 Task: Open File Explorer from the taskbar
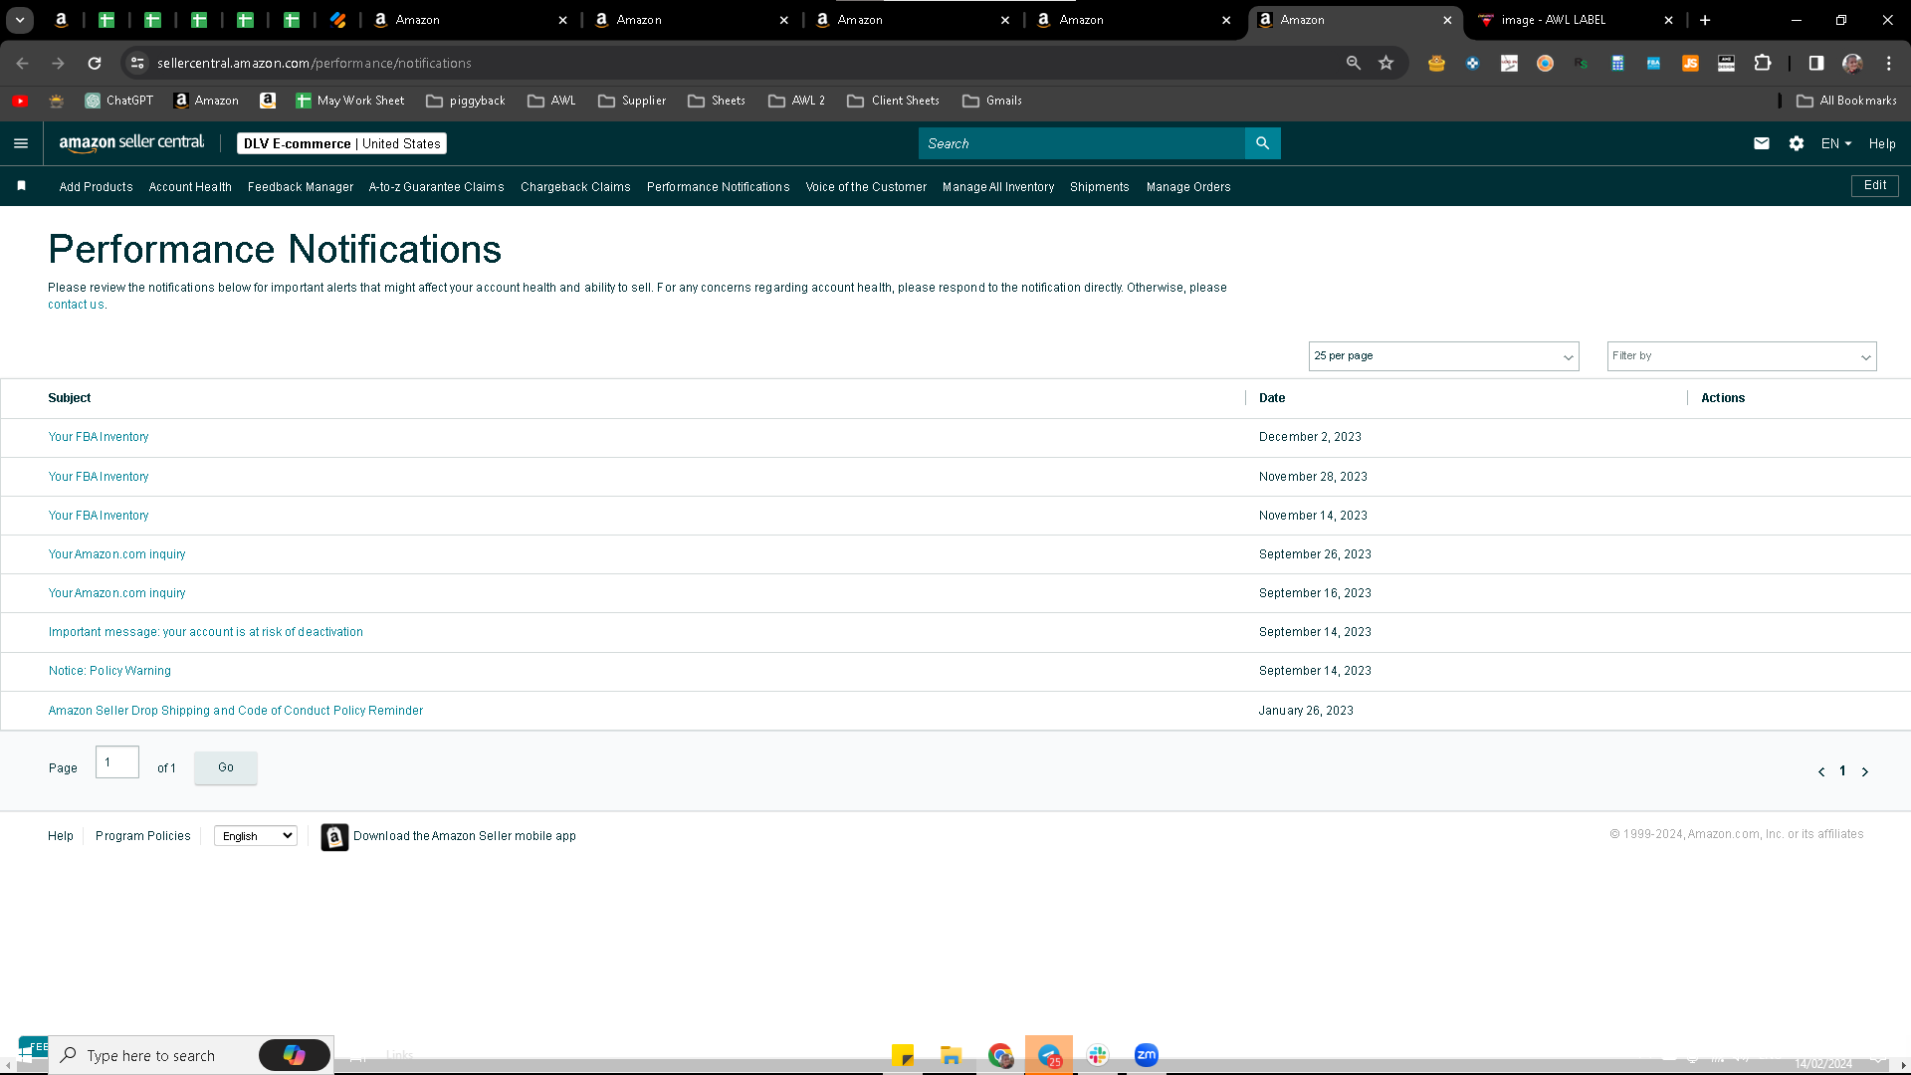click(951, 1055)
